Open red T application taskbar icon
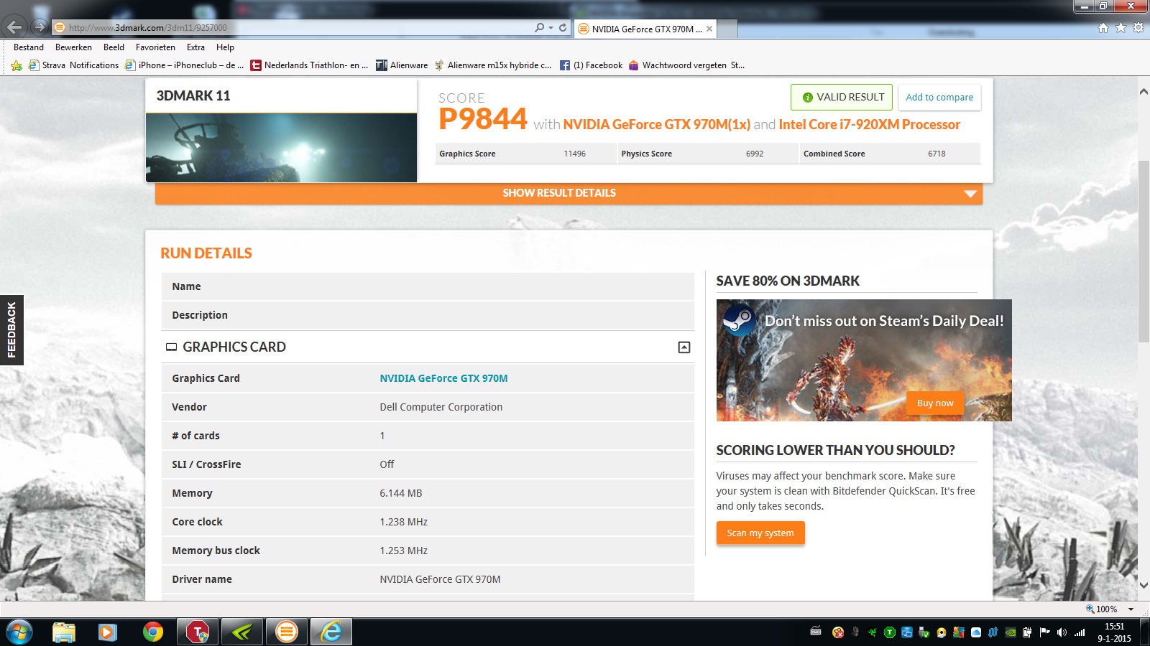The width and height of the screenshot is (1150, 646). (197, 632)
